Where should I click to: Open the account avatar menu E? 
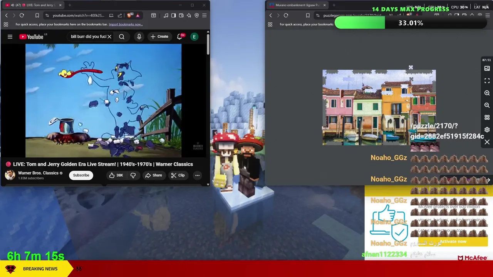(194, 37)
